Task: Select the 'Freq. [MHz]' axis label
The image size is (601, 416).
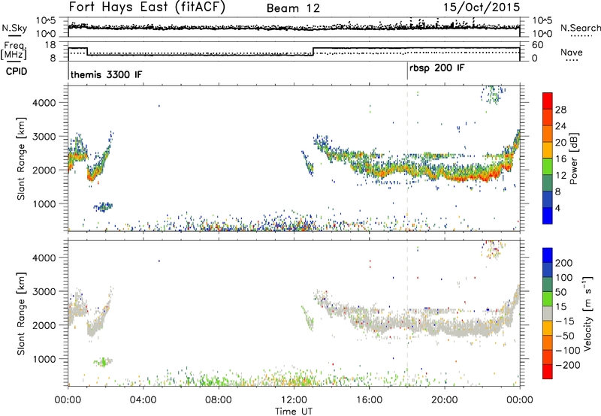Action: pyautogui.click(x=14, y=51)
